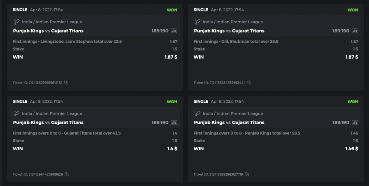Open Punjab Kings vs Gujarat Titans match, Livingstone ticket
The width and height of the screenshot is (369, 186).
(x=48, y=31)
